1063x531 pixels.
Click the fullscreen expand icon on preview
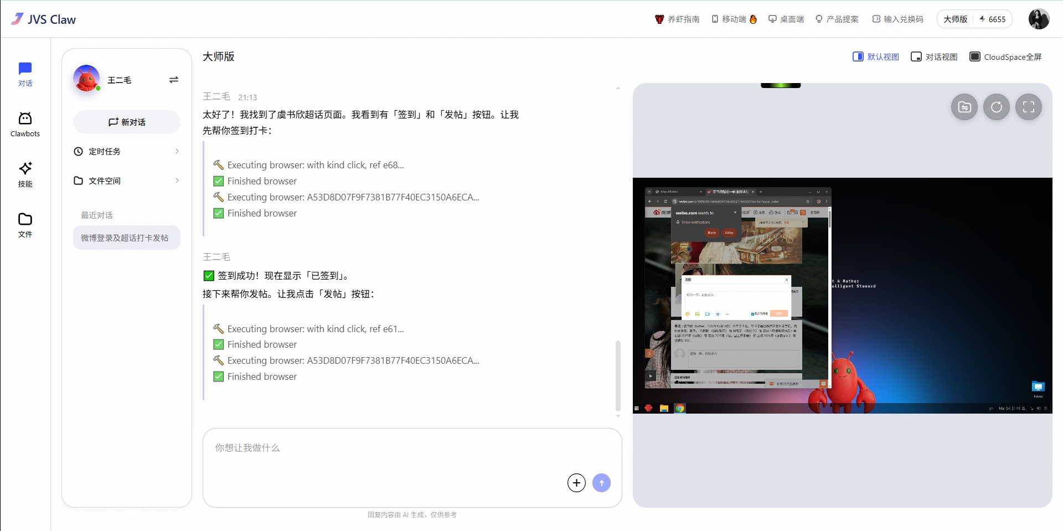click(1028, 107)
